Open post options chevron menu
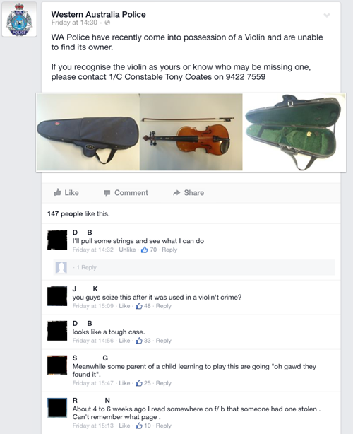 tap(327, 16)
